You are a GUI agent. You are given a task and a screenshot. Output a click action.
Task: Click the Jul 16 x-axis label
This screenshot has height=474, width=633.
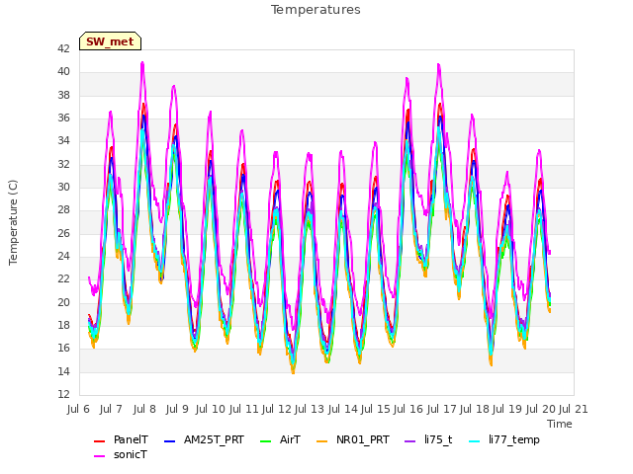click(x=408, y=409)
